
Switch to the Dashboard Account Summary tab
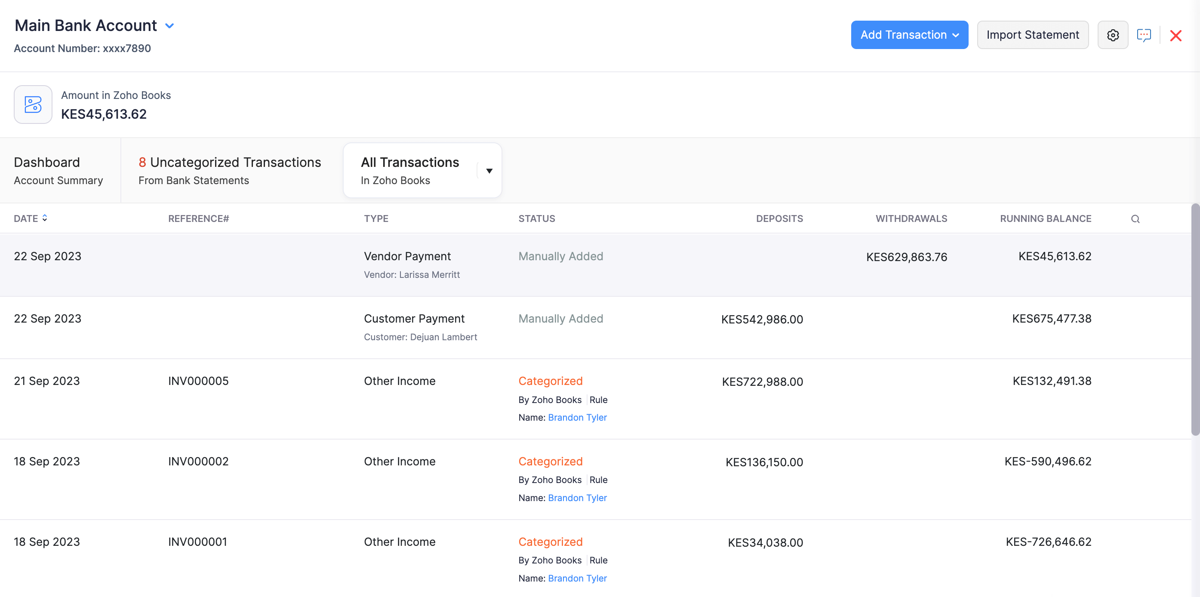tap(58, 170)
